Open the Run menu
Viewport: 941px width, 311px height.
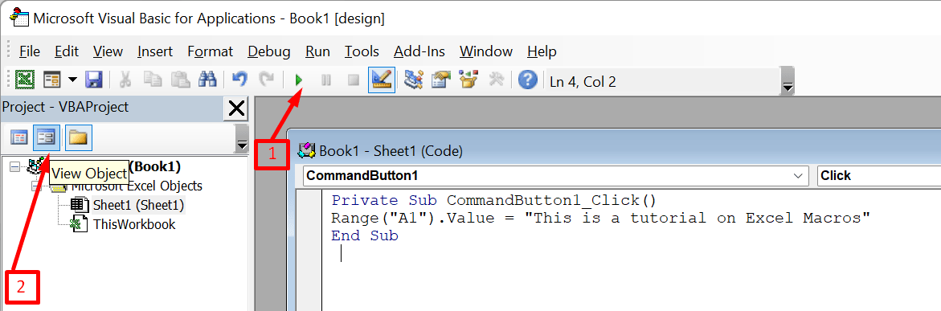click(317, 51)
